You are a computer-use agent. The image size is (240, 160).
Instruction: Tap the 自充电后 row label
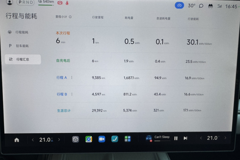pos(63,60)
